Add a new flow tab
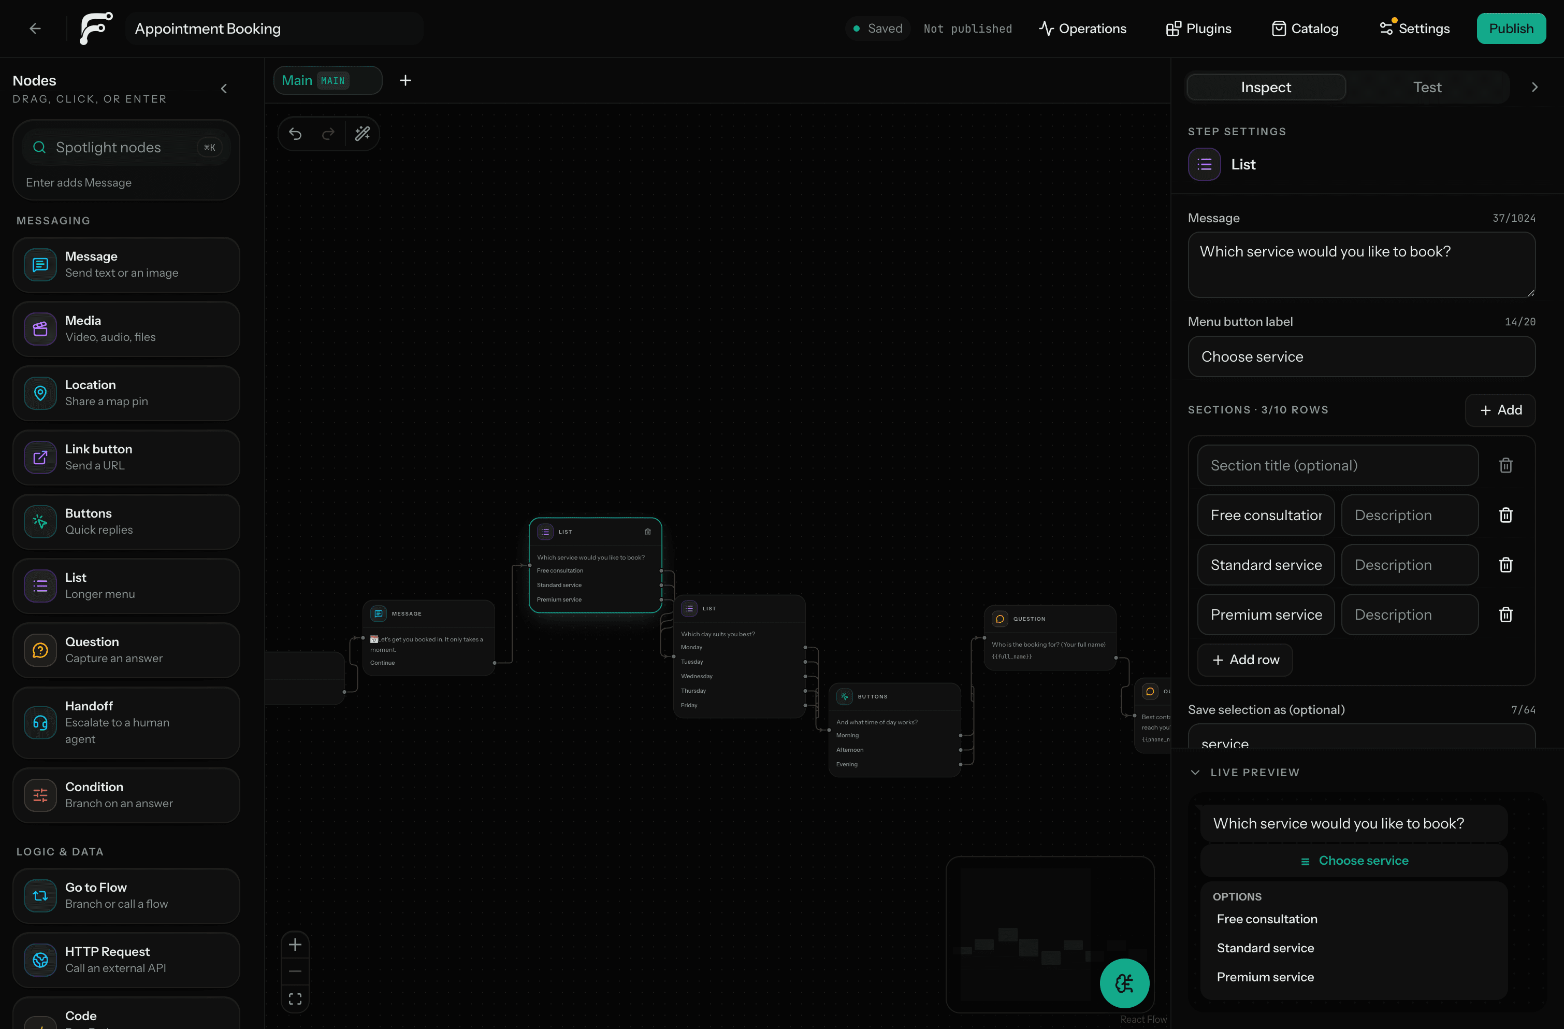 pos(406,80)
